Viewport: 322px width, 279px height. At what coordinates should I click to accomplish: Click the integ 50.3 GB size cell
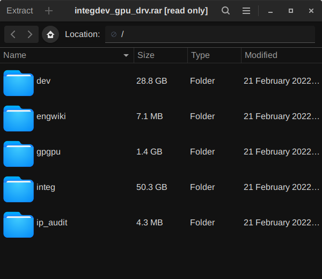point(152,187)
